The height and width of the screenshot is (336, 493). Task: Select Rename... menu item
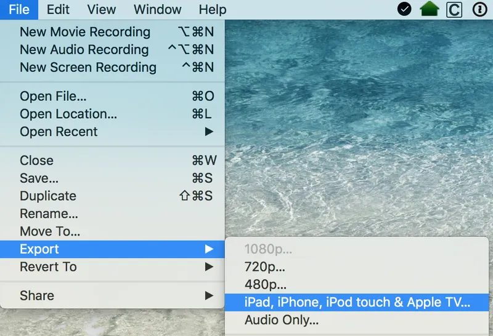pos(112,214)
